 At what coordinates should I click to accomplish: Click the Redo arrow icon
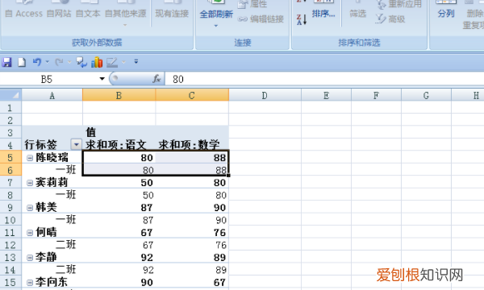tap(59, 62)
